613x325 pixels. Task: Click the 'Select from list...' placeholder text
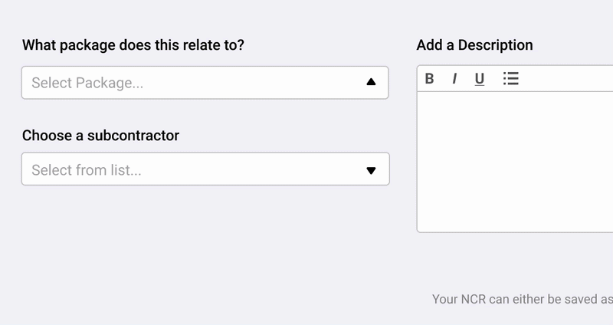(87, 169)
